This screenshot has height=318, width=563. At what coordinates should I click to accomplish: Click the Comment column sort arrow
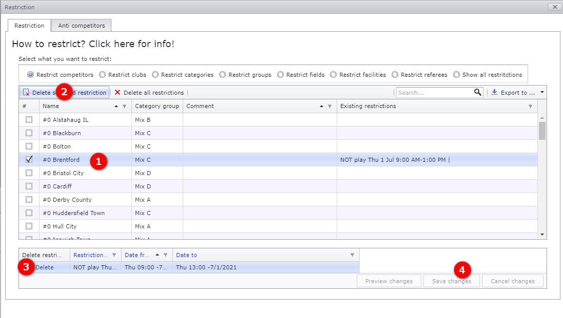[x=321, y=107]
